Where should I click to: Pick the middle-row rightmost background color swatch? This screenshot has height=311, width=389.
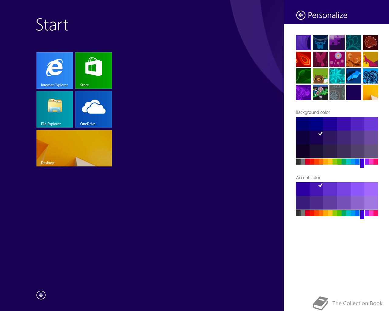pos(371,137)
